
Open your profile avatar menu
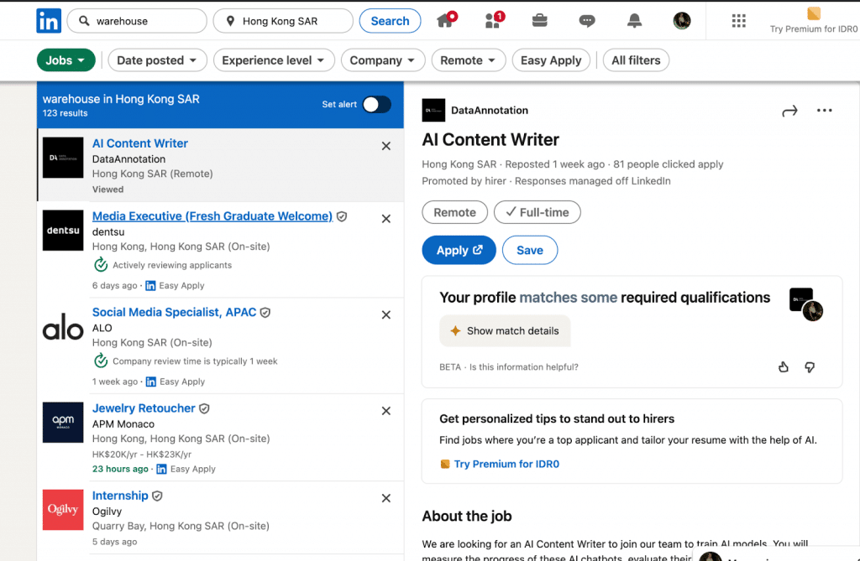point(681,18)
